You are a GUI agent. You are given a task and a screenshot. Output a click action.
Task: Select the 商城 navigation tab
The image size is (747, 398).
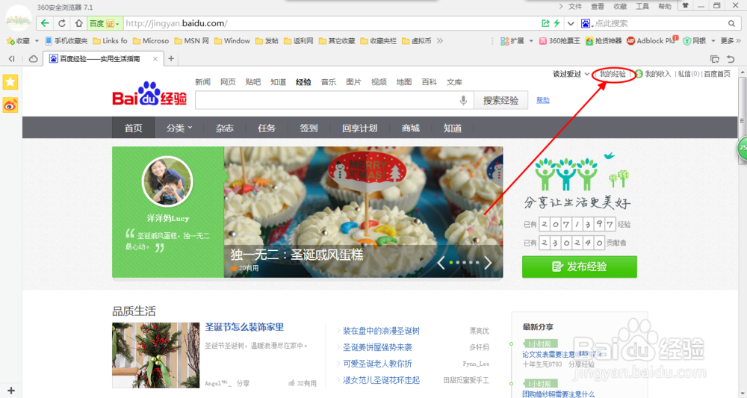click(410, 128)
